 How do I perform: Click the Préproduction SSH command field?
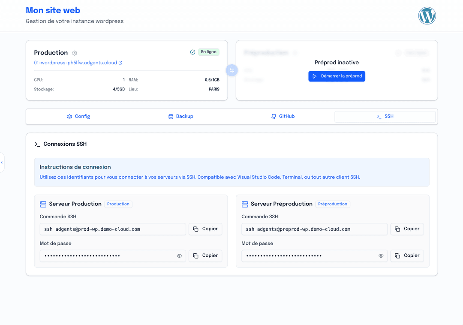click(x=314, y=229)
